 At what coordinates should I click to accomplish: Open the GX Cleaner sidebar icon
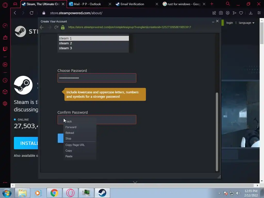[x=5, y=37]
